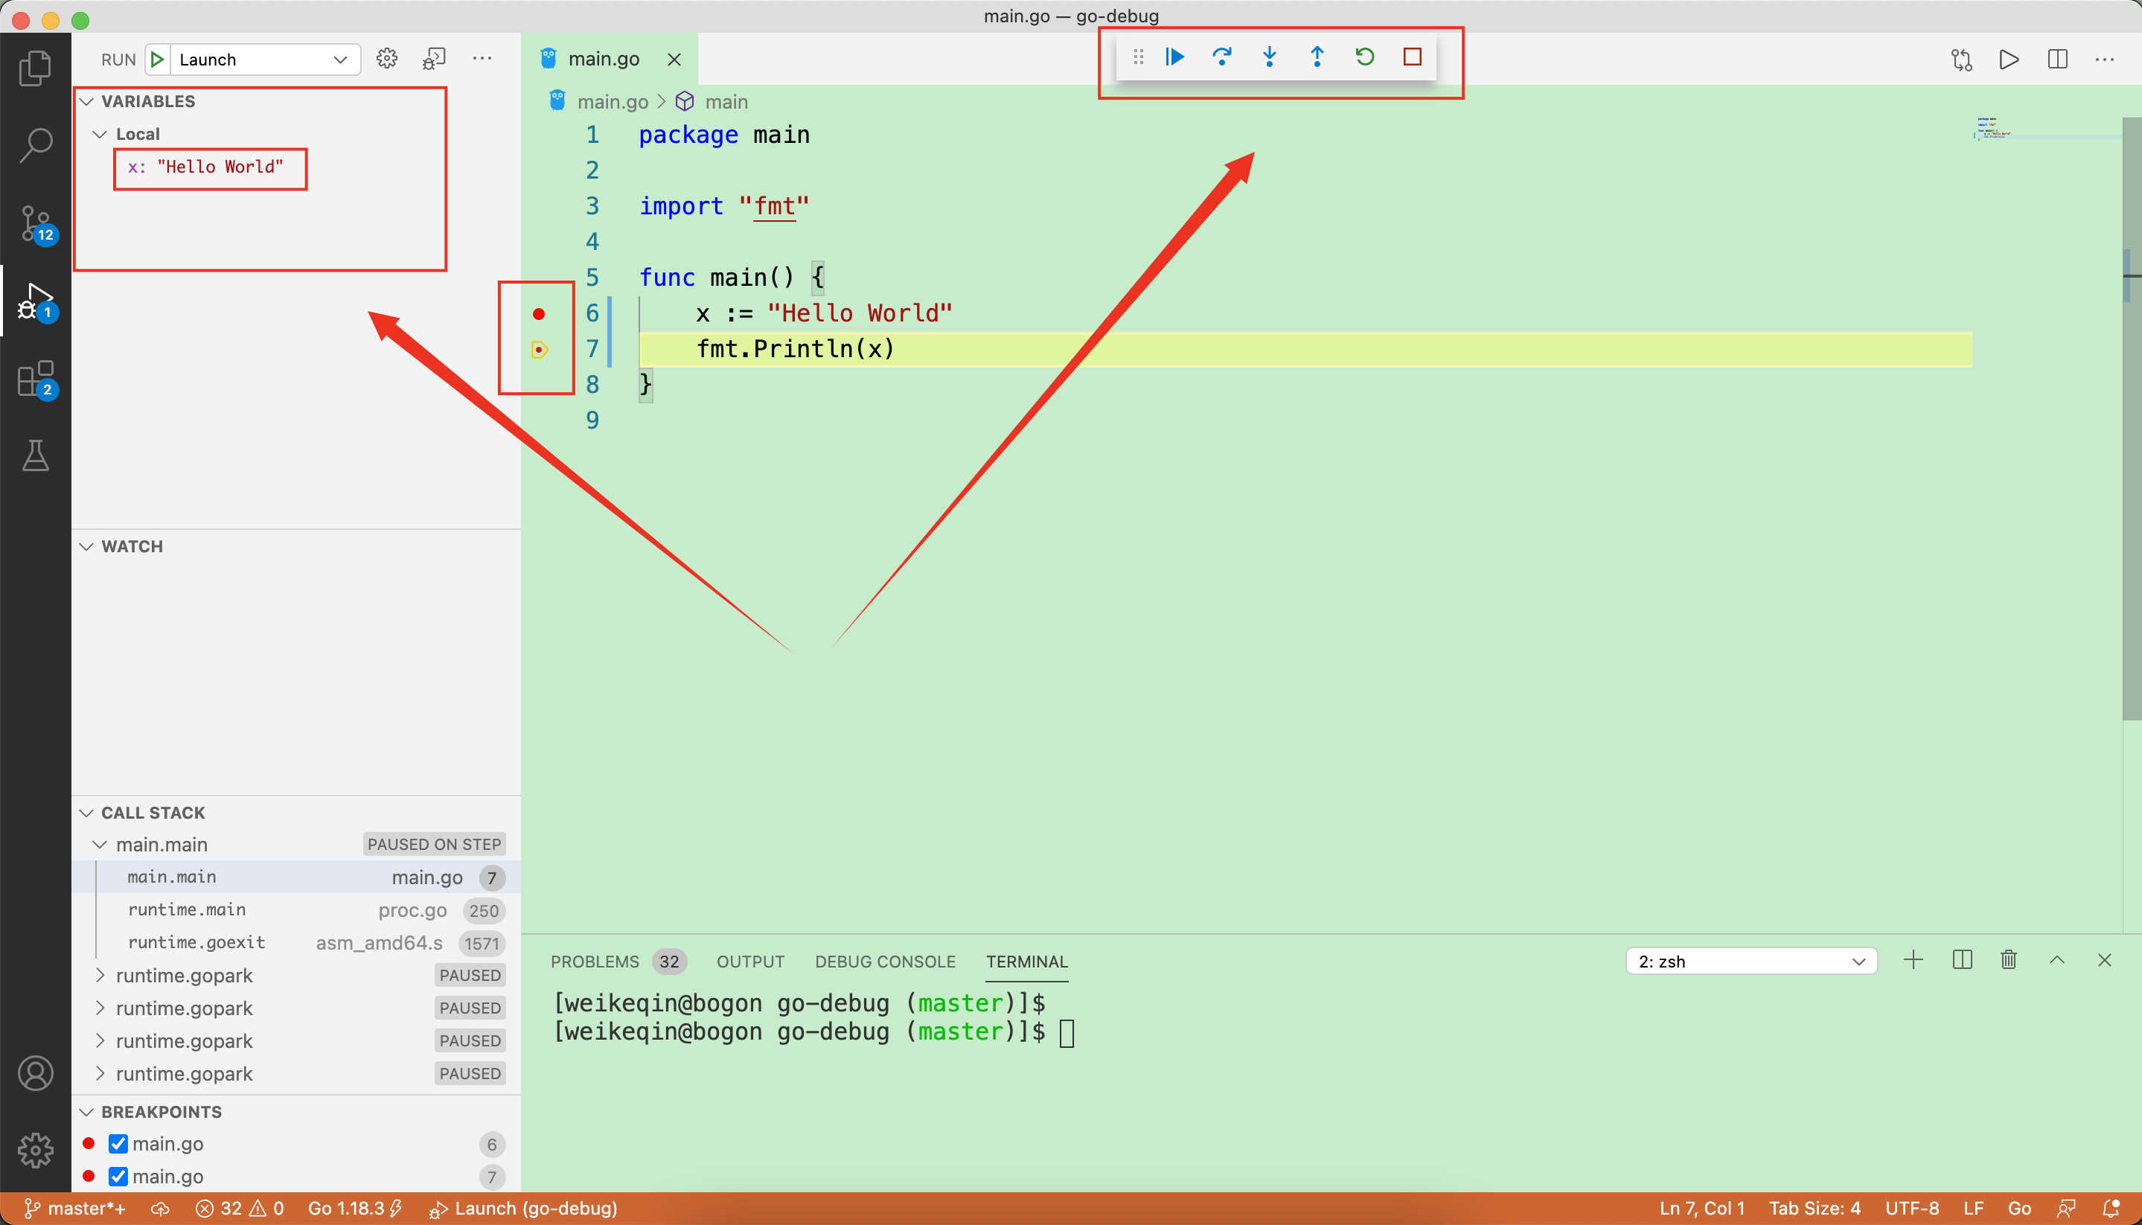Uncheck the main.go line 6 breakpoint
The width and height of the screenshot is (2142, 1225).
[118, 1143]
